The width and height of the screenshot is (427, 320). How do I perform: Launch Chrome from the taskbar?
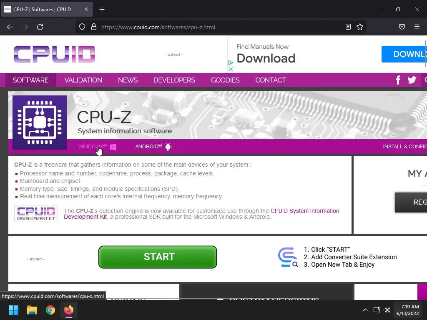pyautogui.click(x=50, y=310)
